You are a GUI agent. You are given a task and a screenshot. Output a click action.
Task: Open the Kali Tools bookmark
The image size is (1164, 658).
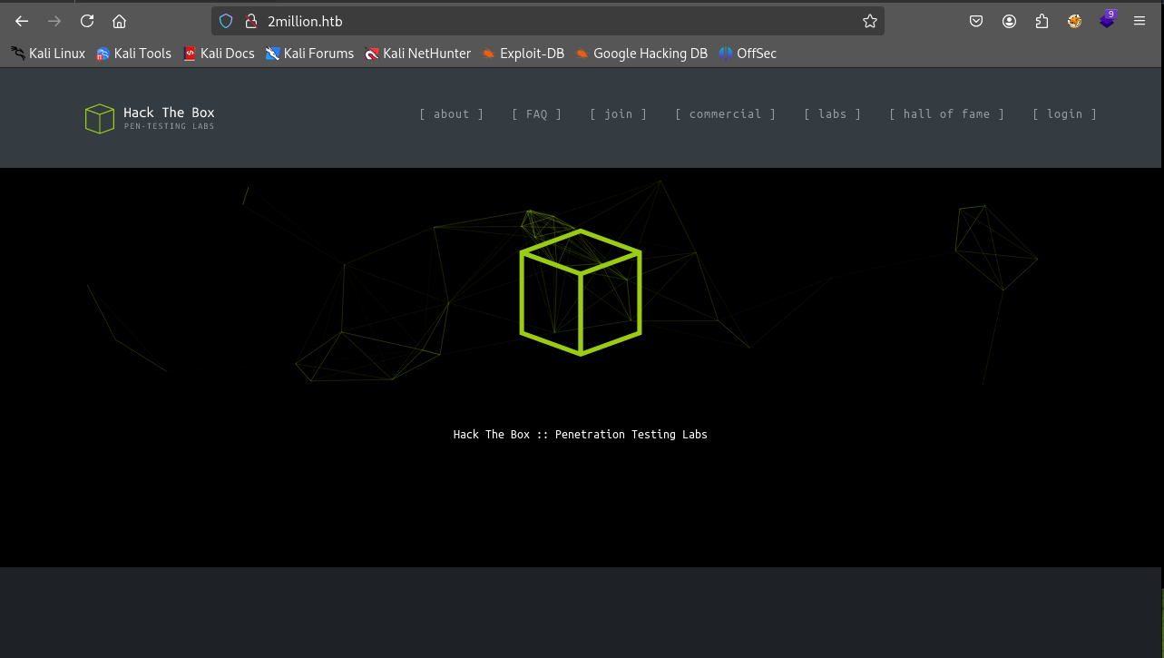coord(133,54)
